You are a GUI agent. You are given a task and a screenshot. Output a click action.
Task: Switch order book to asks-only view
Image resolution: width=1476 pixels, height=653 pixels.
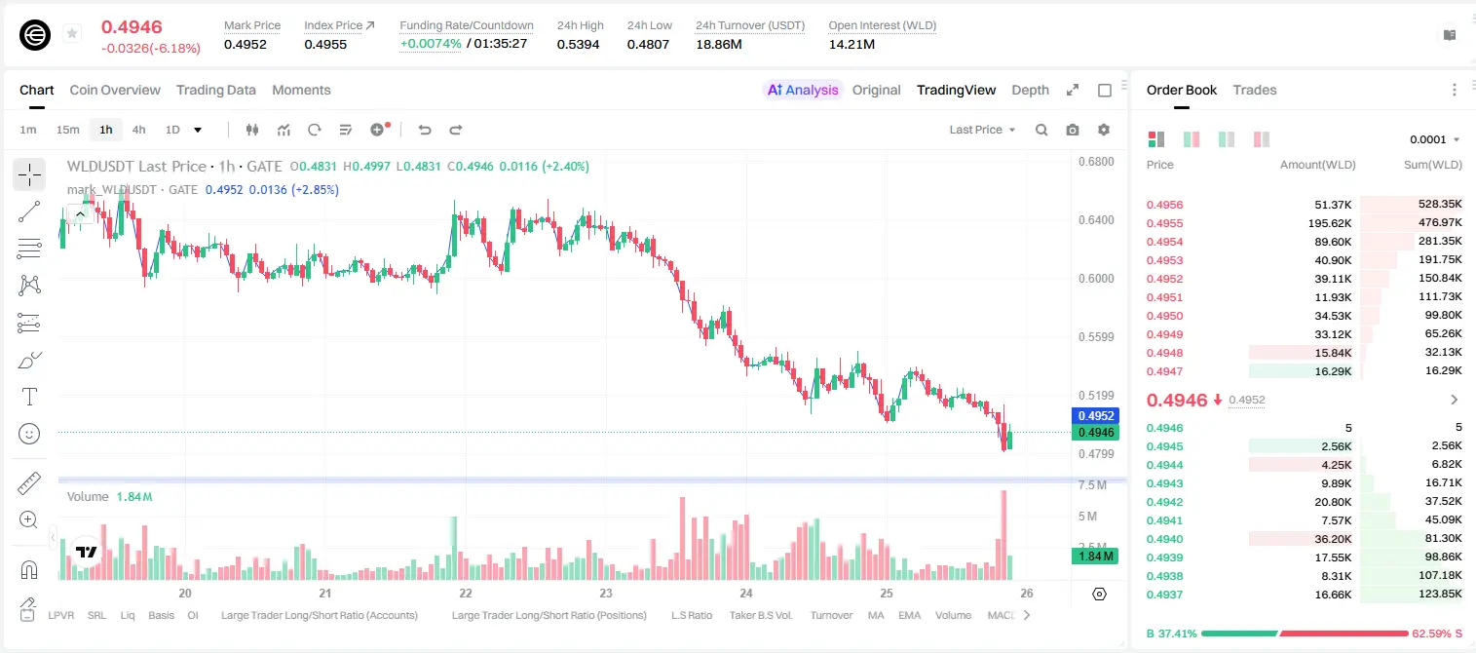pyautogui.click(x=1262, y=139)
